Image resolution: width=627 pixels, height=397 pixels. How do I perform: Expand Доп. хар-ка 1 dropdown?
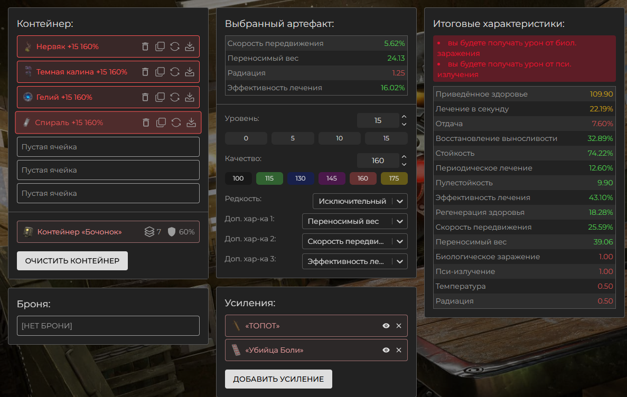click(x=354, y=221)
